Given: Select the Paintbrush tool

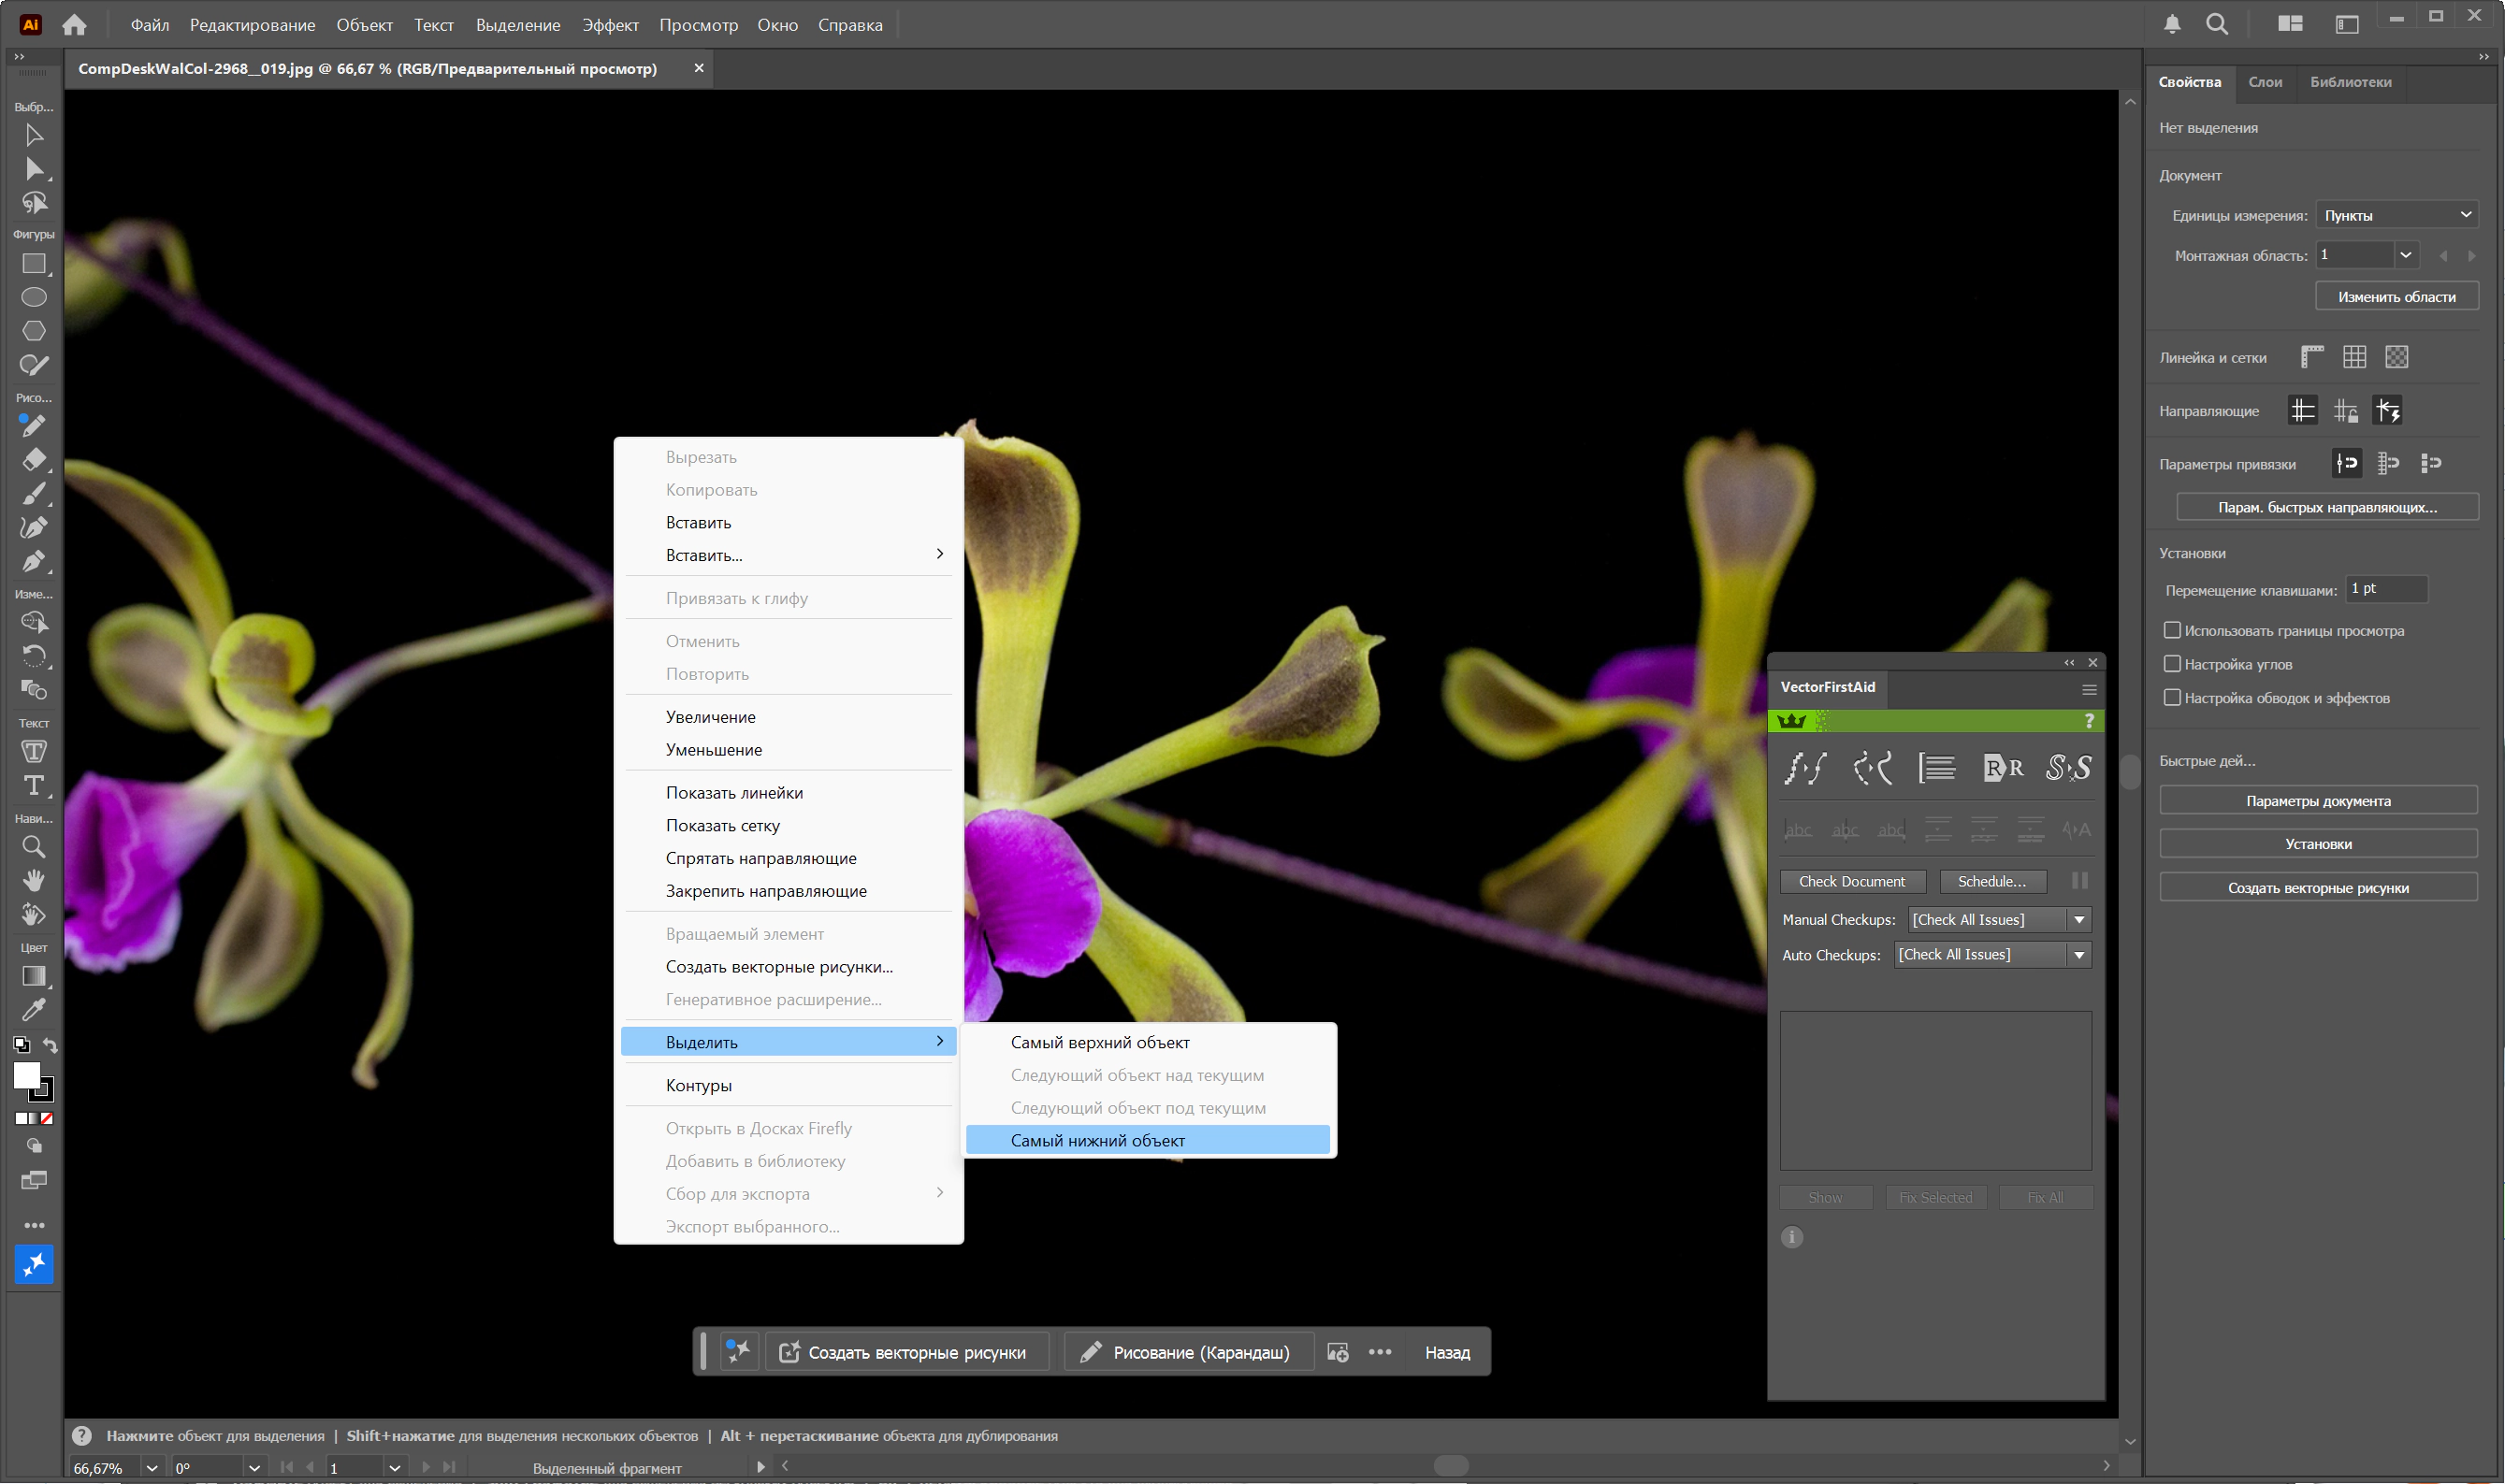Looking at the screenshot, I should 34,494.
